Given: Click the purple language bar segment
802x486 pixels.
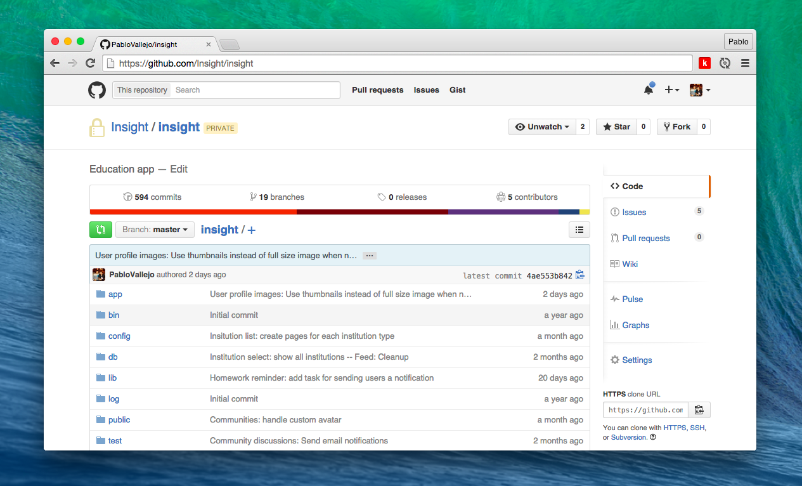Looking at the screenshot, I should click(504, 212).
